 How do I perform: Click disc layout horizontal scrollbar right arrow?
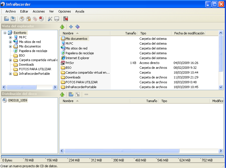click(x=221, y=151)
